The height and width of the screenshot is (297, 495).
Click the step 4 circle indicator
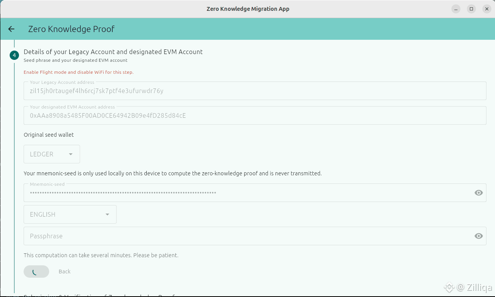[14, 56]
